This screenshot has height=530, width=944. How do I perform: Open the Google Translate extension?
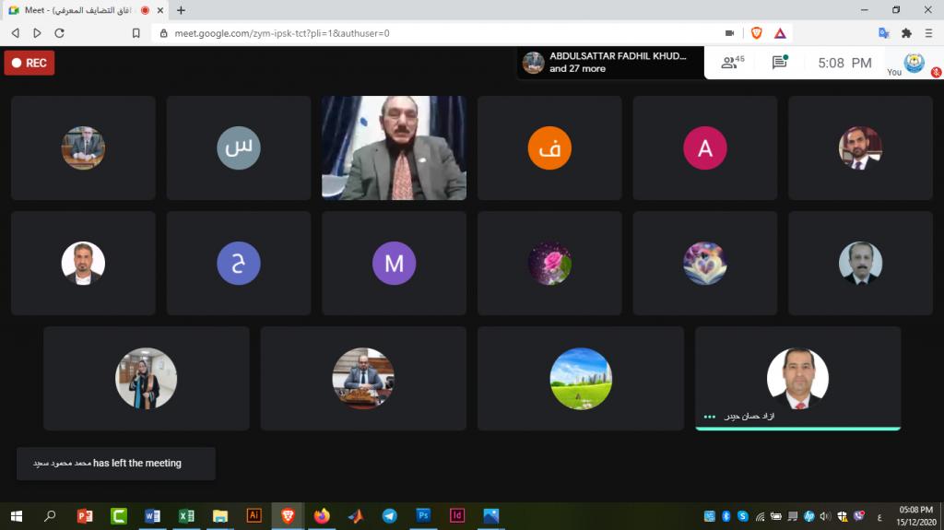click(x=883, y=33)
